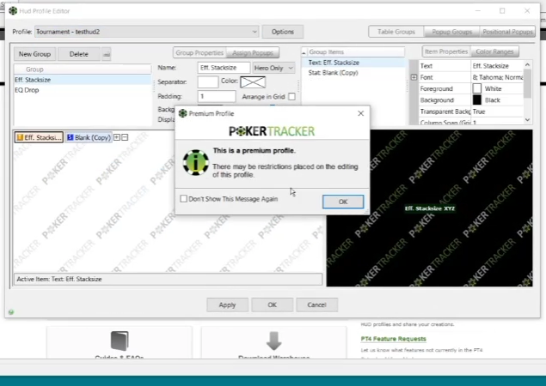Check Don't Show This Message Again
This screenshot has width=546, height=386.
pos(183,199)
